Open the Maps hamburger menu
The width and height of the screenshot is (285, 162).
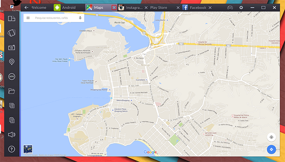[x=28, y=18]
